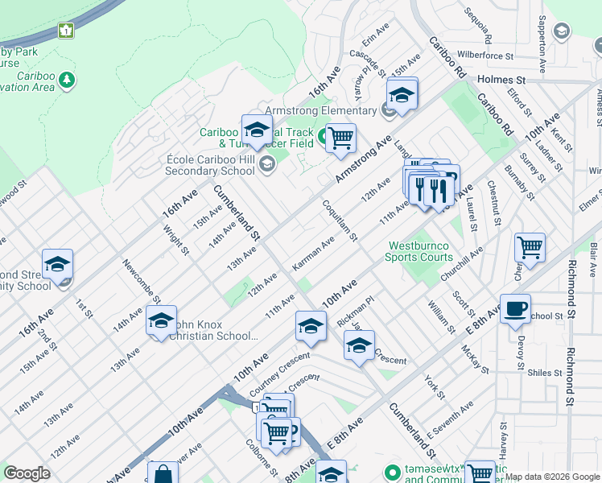Select the school marker on 16th Ave near 1st St

[57, 266]
